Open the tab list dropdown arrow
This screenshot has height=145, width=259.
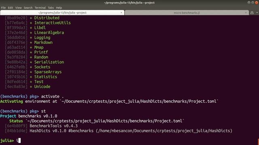click(x=257, y=12)
